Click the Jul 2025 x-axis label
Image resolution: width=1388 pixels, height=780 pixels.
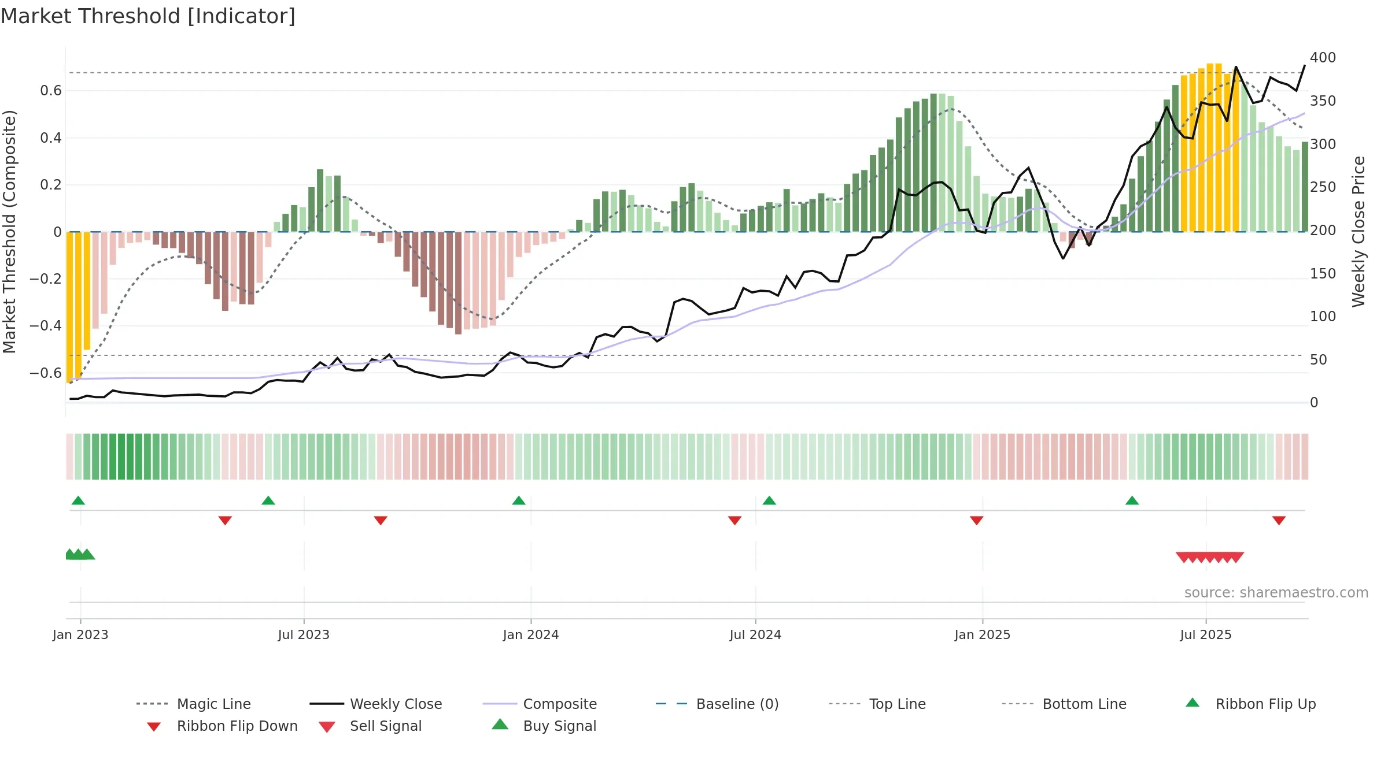pyautogui.click(x=1206, y=635)
